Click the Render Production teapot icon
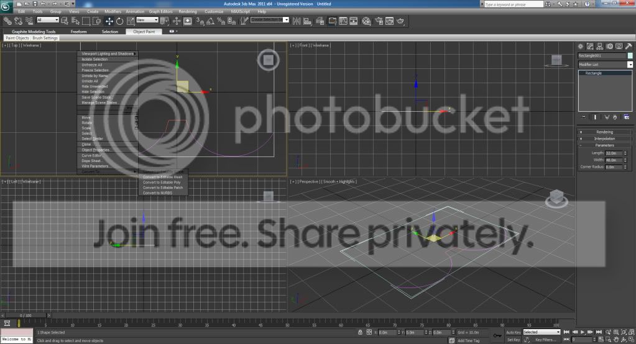The width and height of the screenshot is (636, 344). (400, 21)
